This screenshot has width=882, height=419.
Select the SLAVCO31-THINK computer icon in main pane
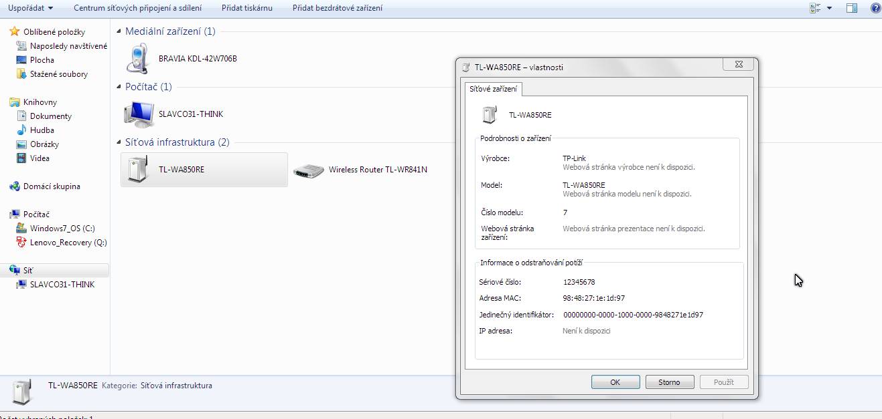pyautogui.click(x=139, y=114)
